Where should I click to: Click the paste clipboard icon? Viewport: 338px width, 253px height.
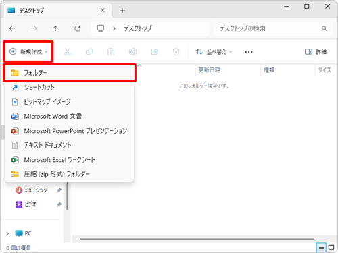point(111,52)
